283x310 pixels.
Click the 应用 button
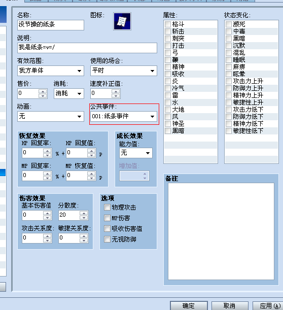pyautogui.click(x=268, y=305)
